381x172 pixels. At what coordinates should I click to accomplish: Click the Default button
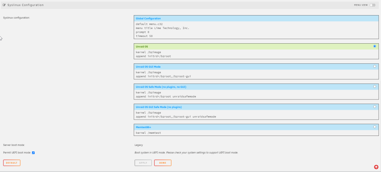tap(12, 163)
